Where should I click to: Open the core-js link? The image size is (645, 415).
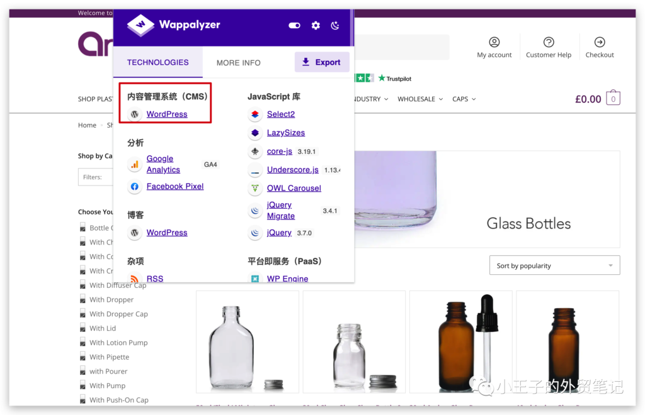click(x=280, y=152)
